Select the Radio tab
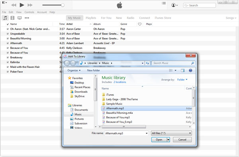Screen dimensions: 239x157 (x=131, y=18)
